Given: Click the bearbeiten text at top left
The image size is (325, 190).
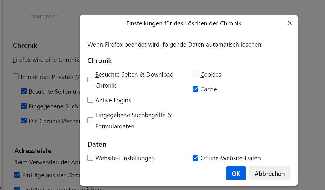Looking at the screenshot, I should (x=44, y=16).
